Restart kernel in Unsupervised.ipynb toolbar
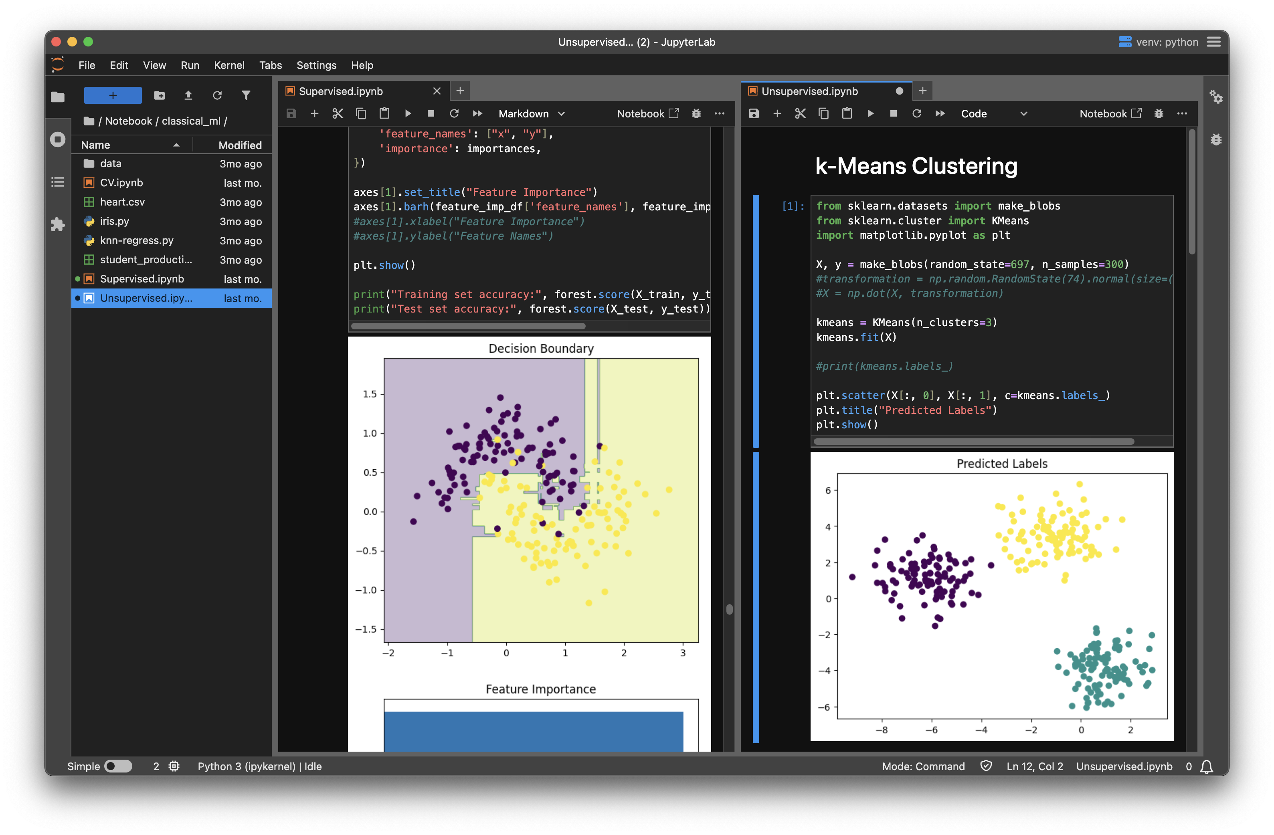This screenshot has height=835, width=1274. click(x=916, y=113)
